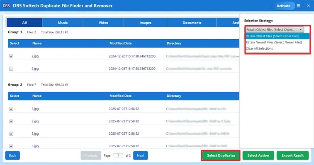Click Group 2 Modified Date column header
The image size is (314, 165).
(121, 96)
